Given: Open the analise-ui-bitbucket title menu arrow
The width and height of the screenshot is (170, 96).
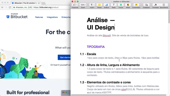Looking at the screenshot, I should click(130, 2).
